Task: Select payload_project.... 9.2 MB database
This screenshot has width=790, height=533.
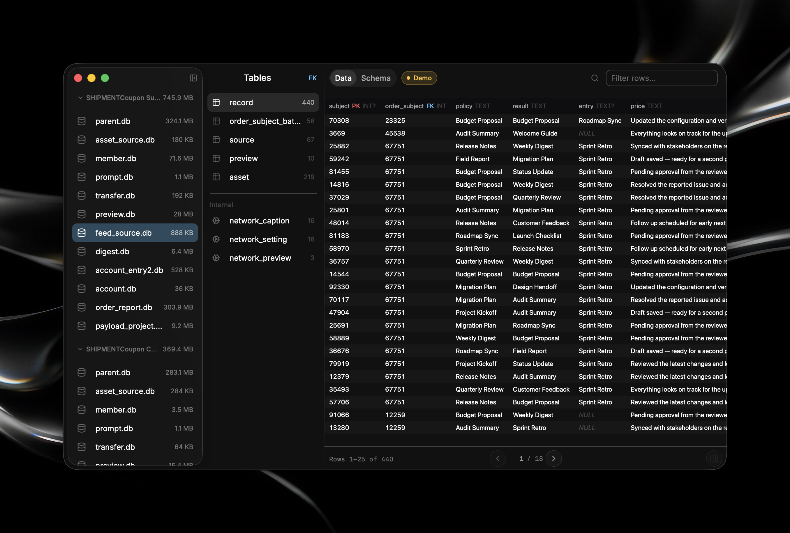Action: 135,326
